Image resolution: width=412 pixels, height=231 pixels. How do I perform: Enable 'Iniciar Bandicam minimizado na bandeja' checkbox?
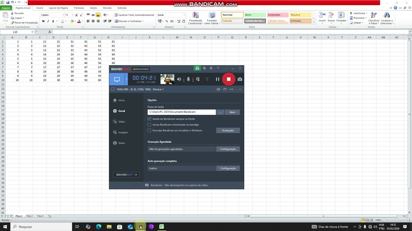pos(149,124)
